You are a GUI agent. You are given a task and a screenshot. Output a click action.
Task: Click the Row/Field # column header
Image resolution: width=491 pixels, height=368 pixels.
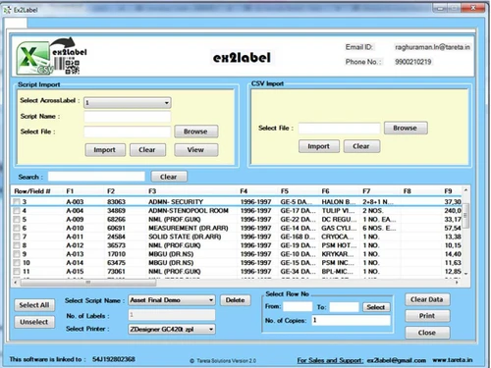(32, 191)
